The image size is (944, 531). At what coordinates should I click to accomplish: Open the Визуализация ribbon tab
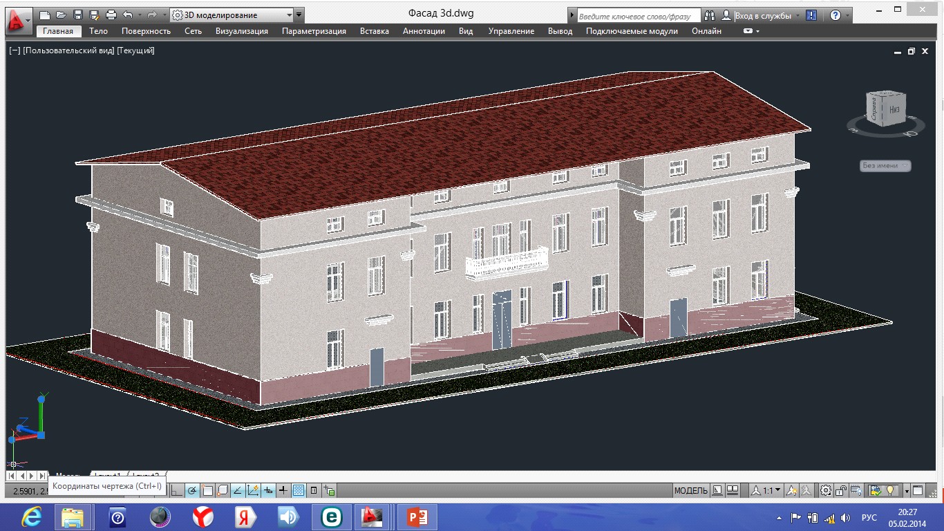(242, 31)
